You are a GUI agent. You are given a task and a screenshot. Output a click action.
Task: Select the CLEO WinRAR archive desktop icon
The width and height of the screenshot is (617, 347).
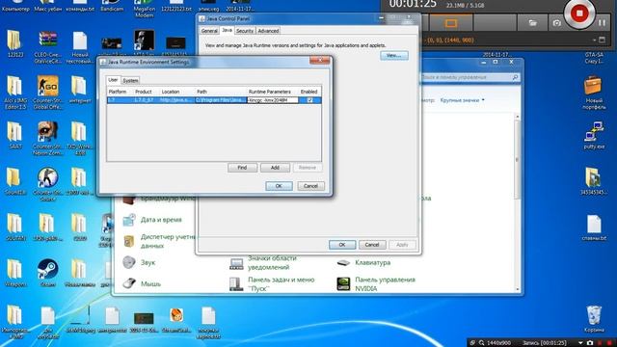[x=47, y=47]
